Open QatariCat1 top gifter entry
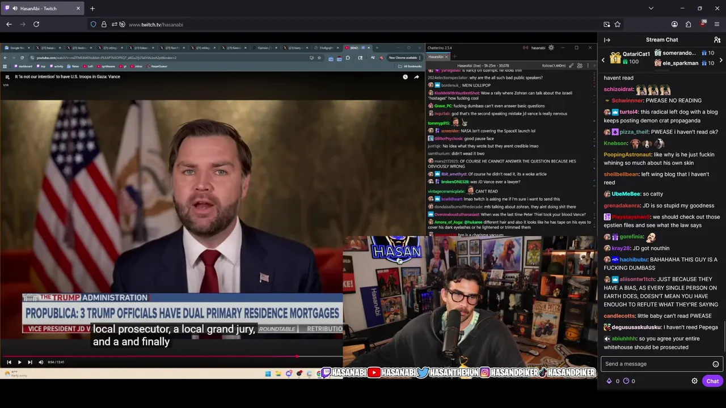Screen dimensions: 726x408 point(630,58)
